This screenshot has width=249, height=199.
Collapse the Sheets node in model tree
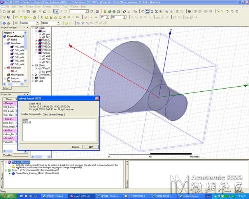[x=33, y=65]
